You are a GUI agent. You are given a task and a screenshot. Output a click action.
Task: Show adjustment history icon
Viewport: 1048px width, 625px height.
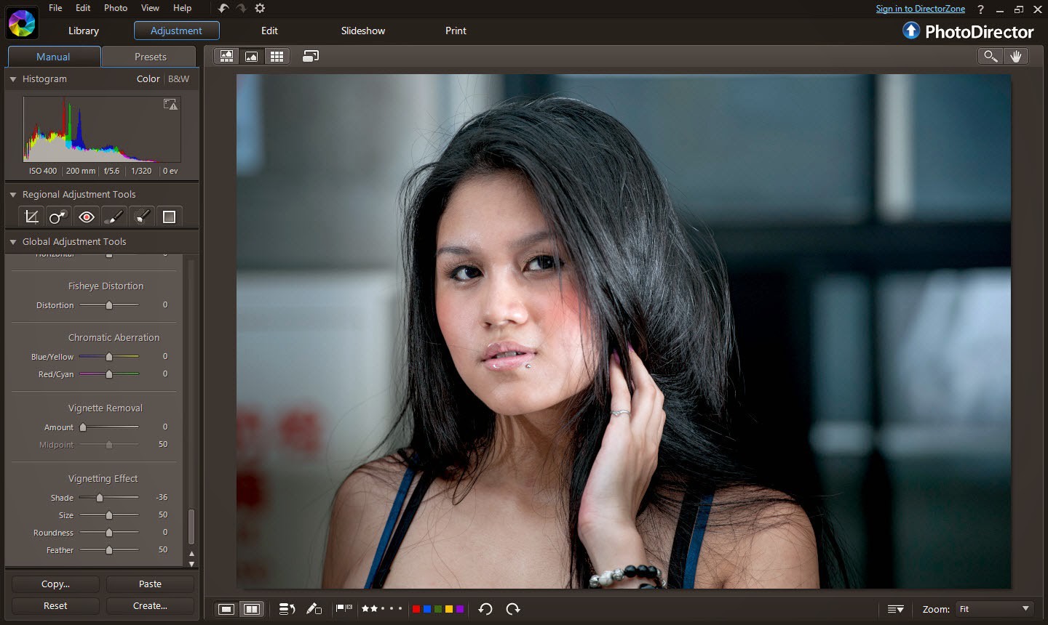[287, 609]
